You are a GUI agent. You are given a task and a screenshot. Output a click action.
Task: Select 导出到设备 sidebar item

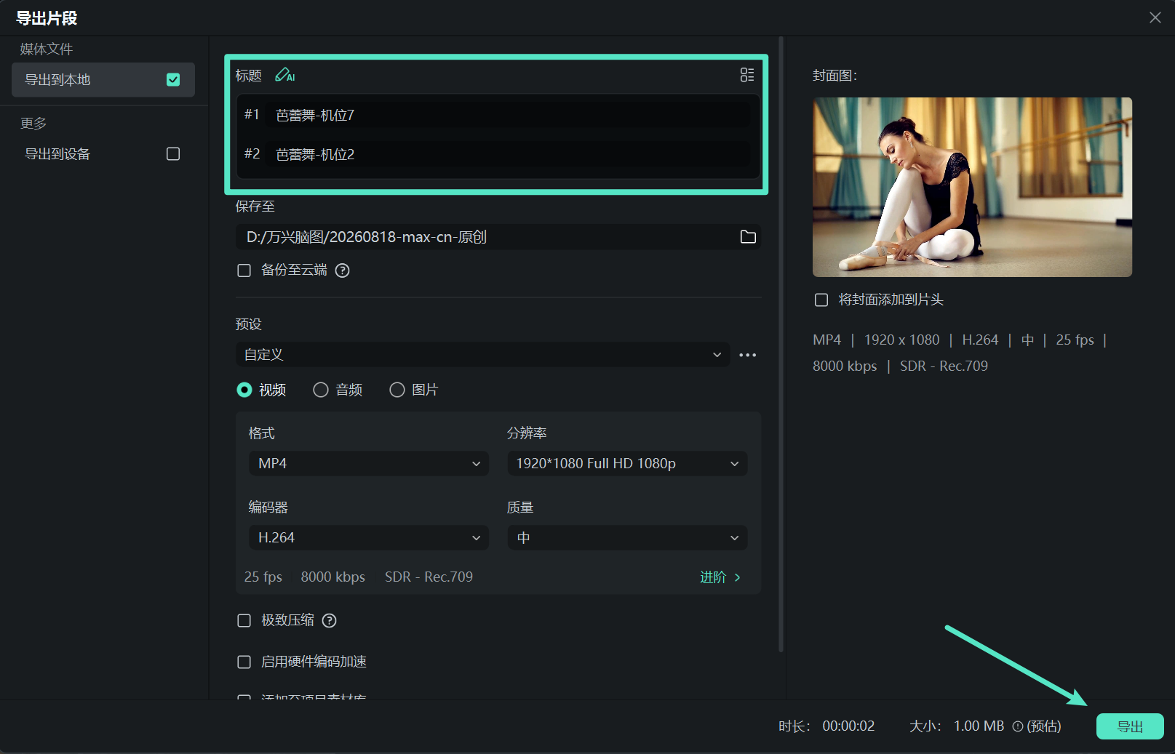103,154
